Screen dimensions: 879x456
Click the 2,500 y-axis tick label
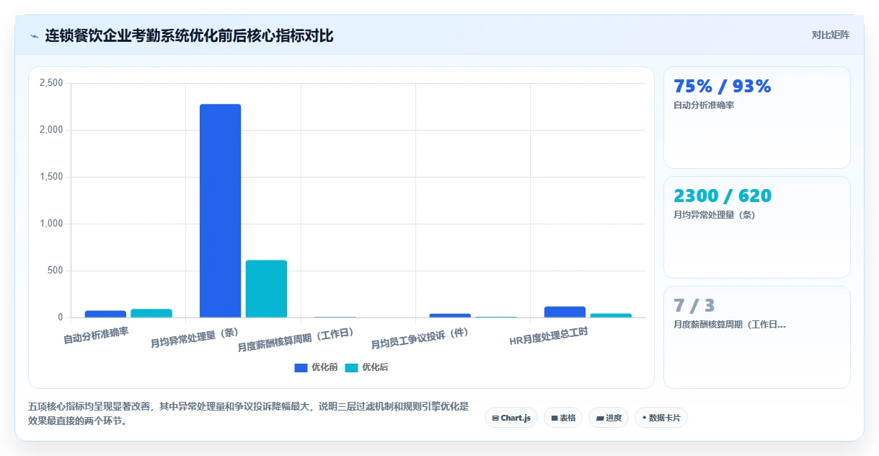tap(51, 83)
